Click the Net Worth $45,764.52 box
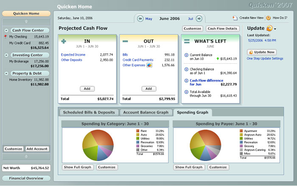The height and width of the screenshot is (186, 297). tap(26, 168)
